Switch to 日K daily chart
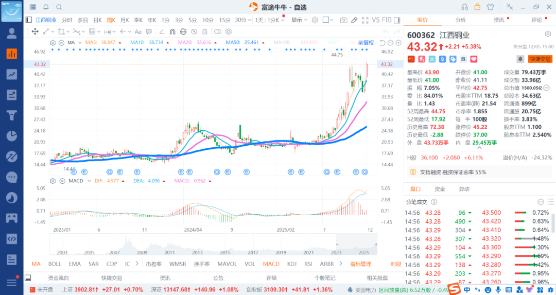This screenshot has width=556, height=295. point(97,20)
